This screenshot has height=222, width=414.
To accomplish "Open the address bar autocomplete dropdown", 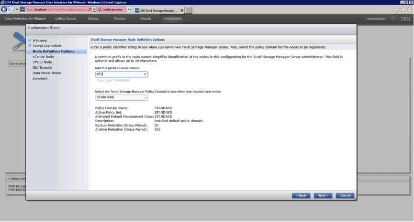I will [x=94, y=10].
